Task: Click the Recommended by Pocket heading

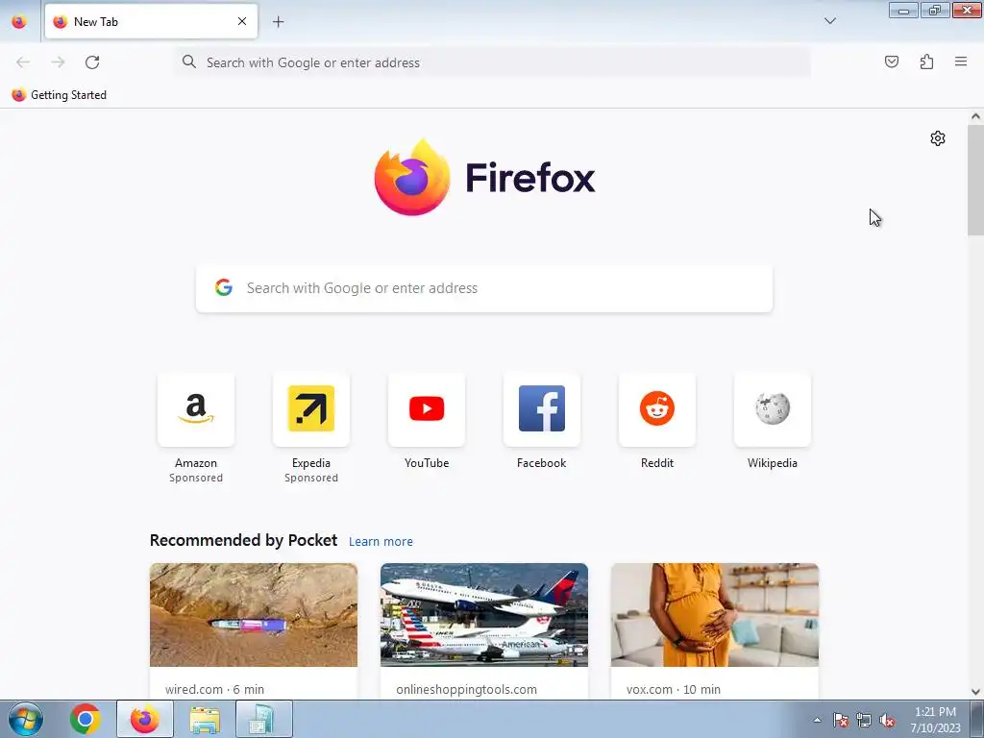Action: pyautogui.click(x=243, y=540)
